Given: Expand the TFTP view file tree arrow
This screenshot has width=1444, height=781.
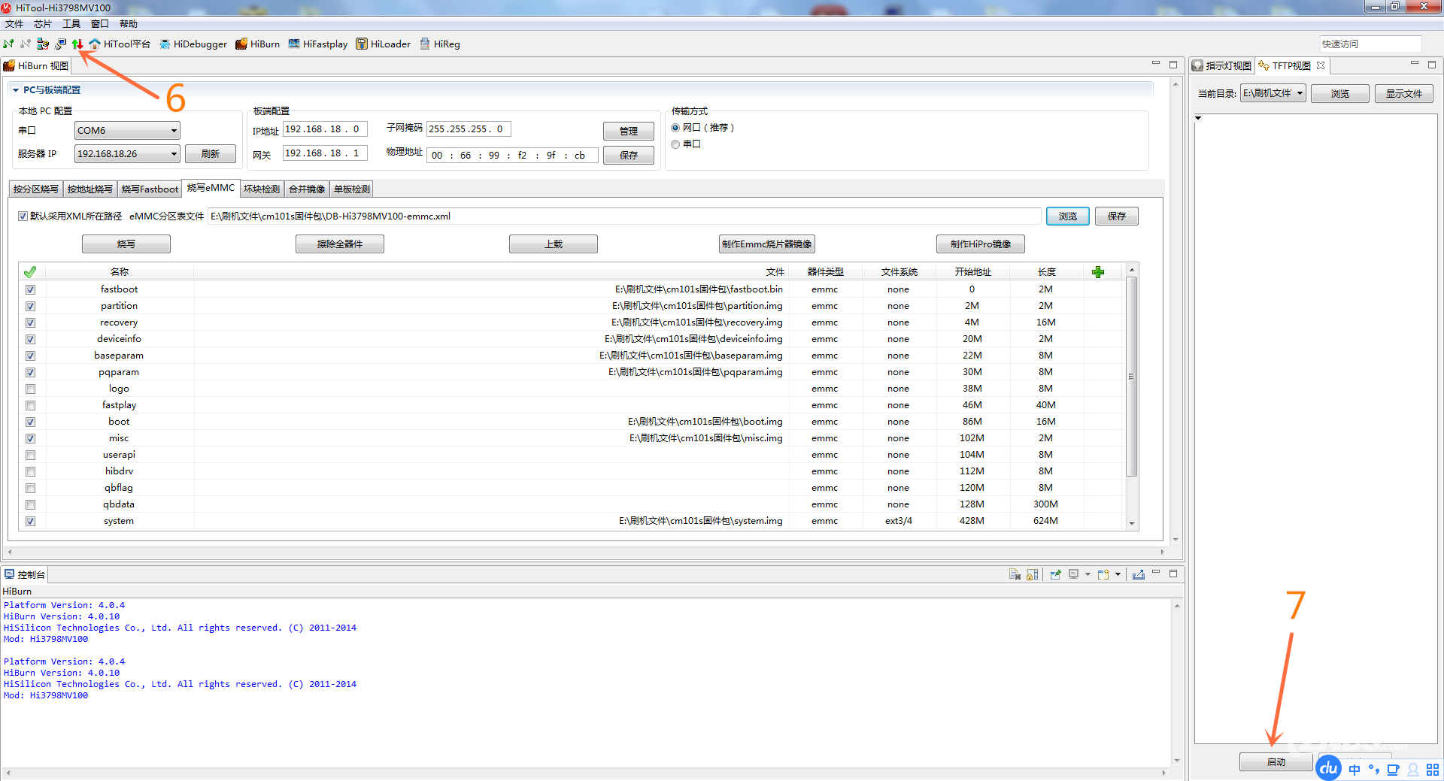Looking at the screenshot, I should pyautogui.click(x=1198, y=118).
